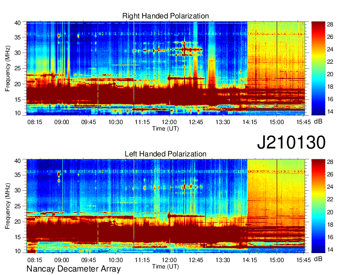Viewport: 339px width, 275px height.
Task: Click the "10:30" time tick of the Left Handed plot
Action: 116,260
